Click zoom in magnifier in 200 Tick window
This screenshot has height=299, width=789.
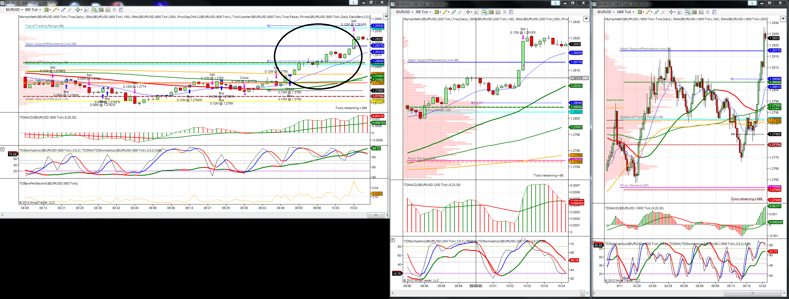click(454, 12)
